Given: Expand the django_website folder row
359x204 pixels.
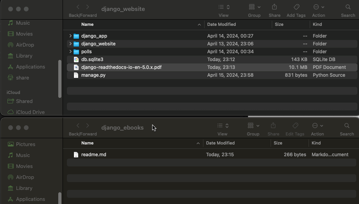Looking at the screenshot, I should point(70,43).
